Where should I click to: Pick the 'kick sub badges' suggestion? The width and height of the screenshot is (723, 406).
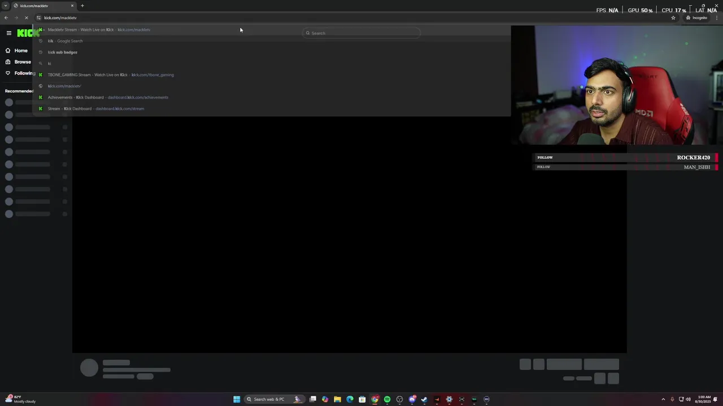[271, 52]
